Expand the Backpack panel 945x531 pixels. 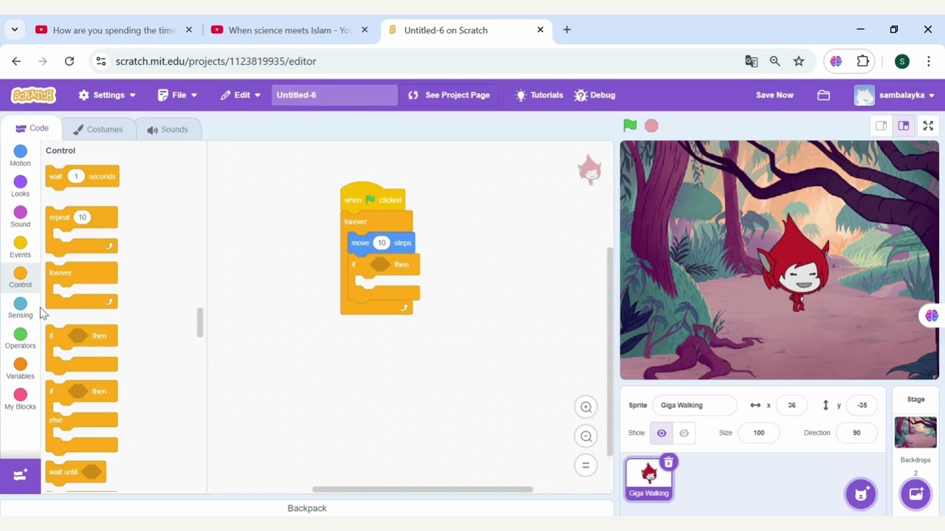point(307,508)
